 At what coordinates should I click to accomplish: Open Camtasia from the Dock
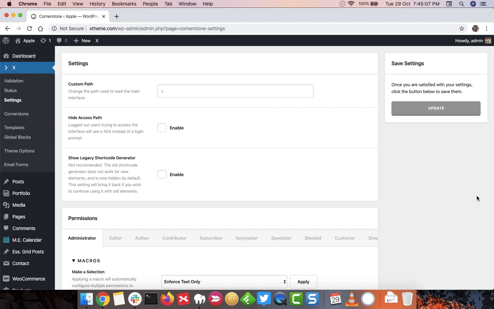pyautogui.click(x=296, y=299)
